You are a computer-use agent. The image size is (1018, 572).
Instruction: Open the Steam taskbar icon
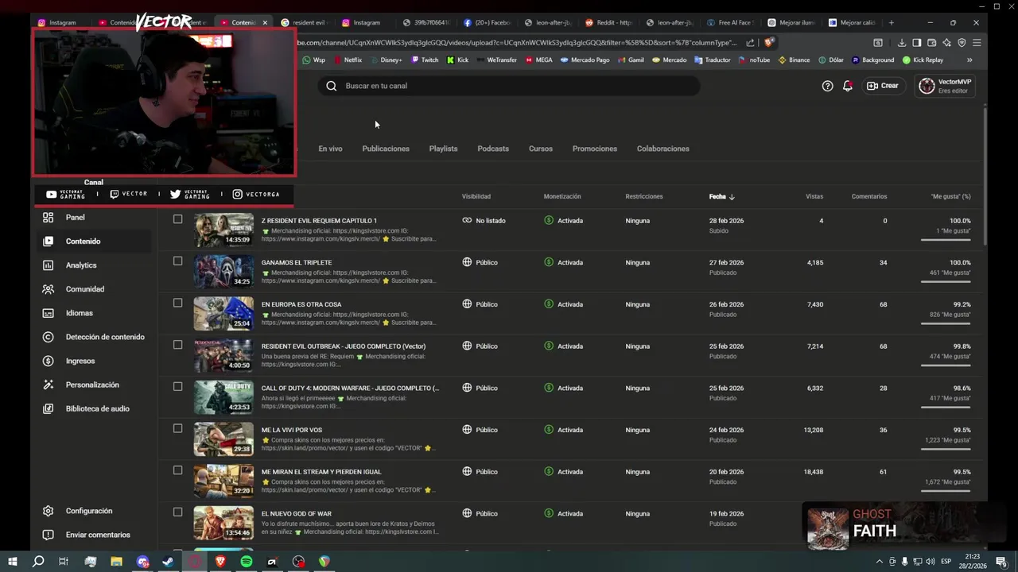169,562
